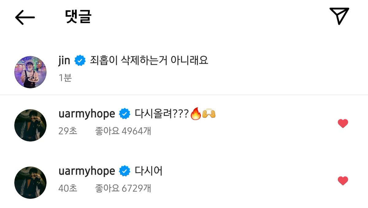Open uarmyhope username on the 29초 comment
Image resolution: width=368 pixels, height=208 pixels.
[86, 114]
